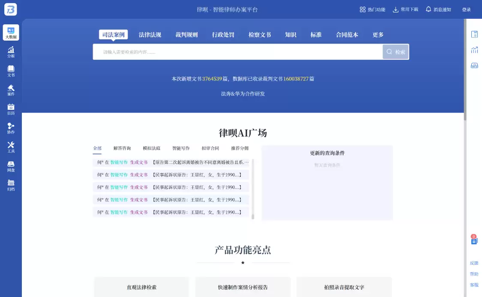
Task: Open the 分析 panel from the sidebar
Action: [11, 50]
